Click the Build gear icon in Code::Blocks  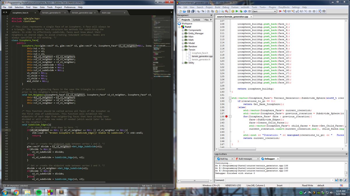[233, 11]
